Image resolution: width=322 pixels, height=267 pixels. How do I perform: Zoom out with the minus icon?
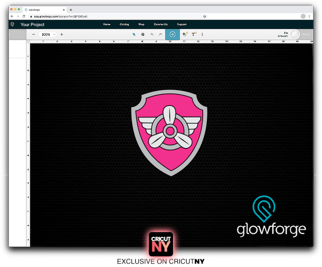[x=33, y=34]
